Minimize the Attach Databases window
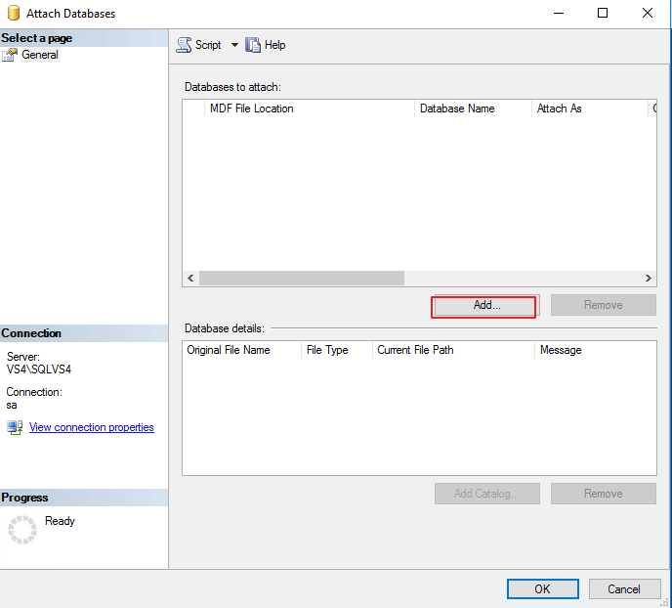The width and height of the screenshot is (672, 608). click(x=559, y=14)
